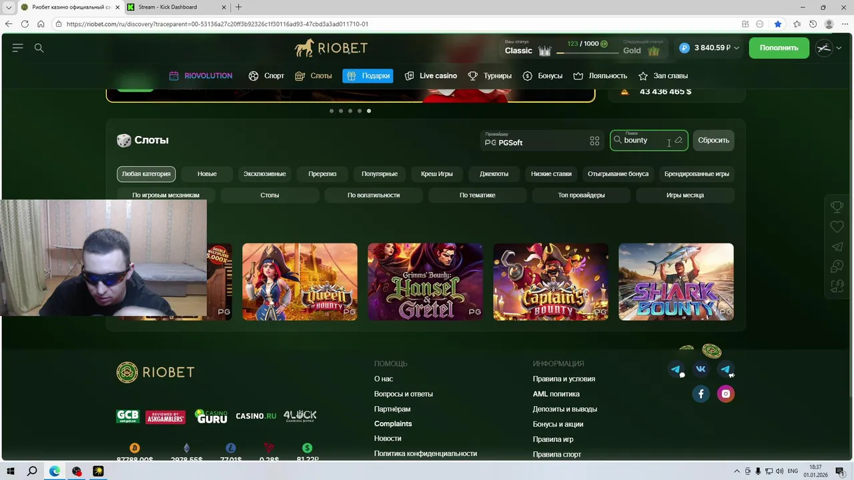
Task: Select the Креш Игры category filter
Action: (437, 174)
